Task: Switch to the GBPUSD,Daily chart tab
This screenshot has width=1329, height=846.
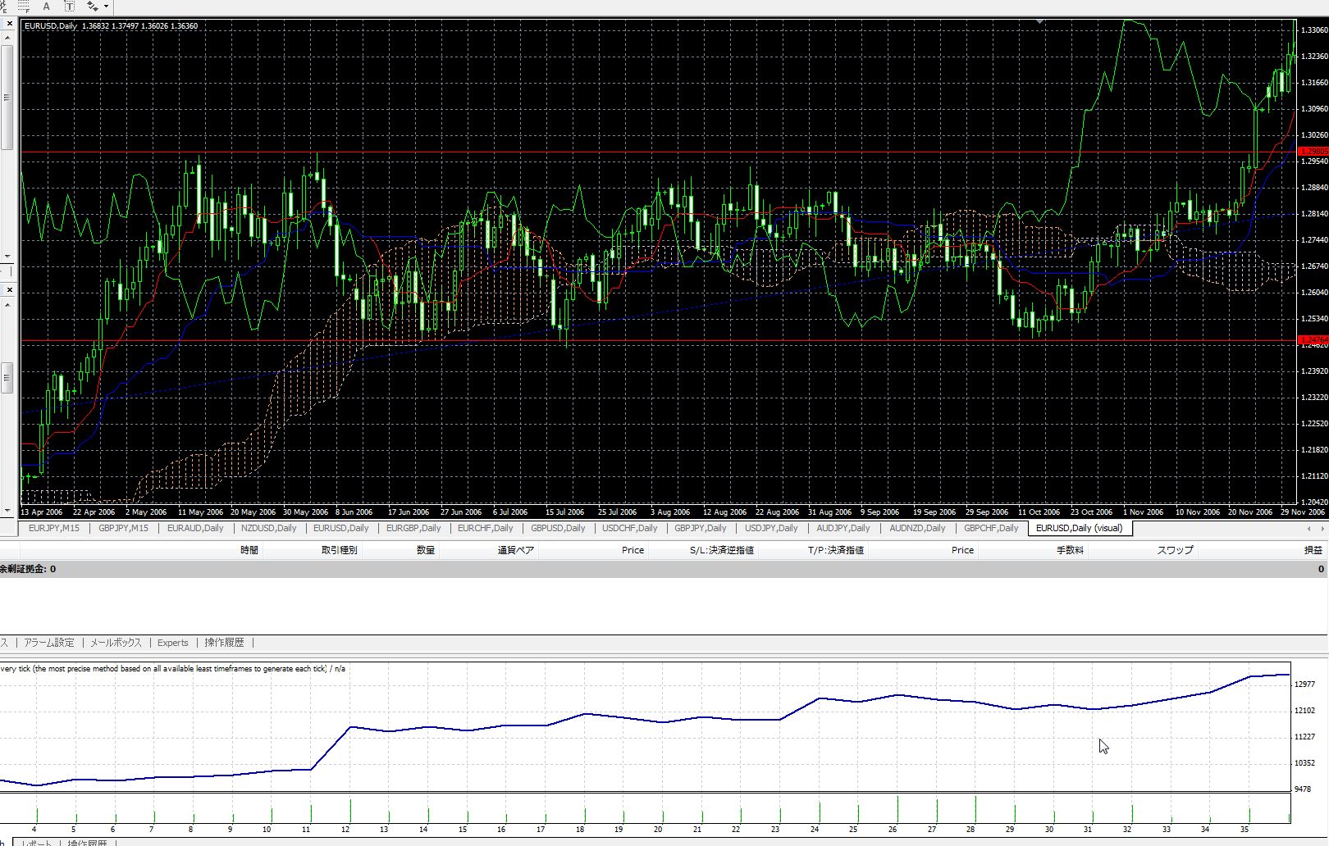Action: pos(558,529)
